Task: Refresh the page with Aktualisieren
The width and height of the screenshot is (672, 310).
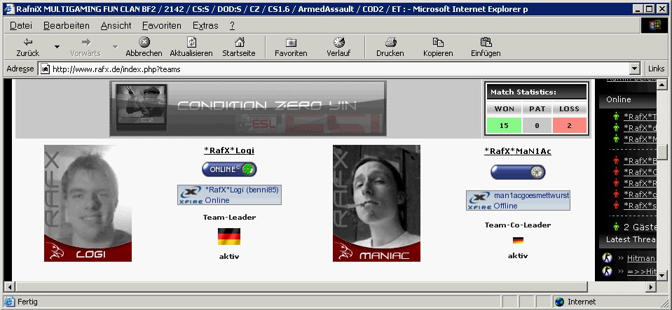Action: 191,47
